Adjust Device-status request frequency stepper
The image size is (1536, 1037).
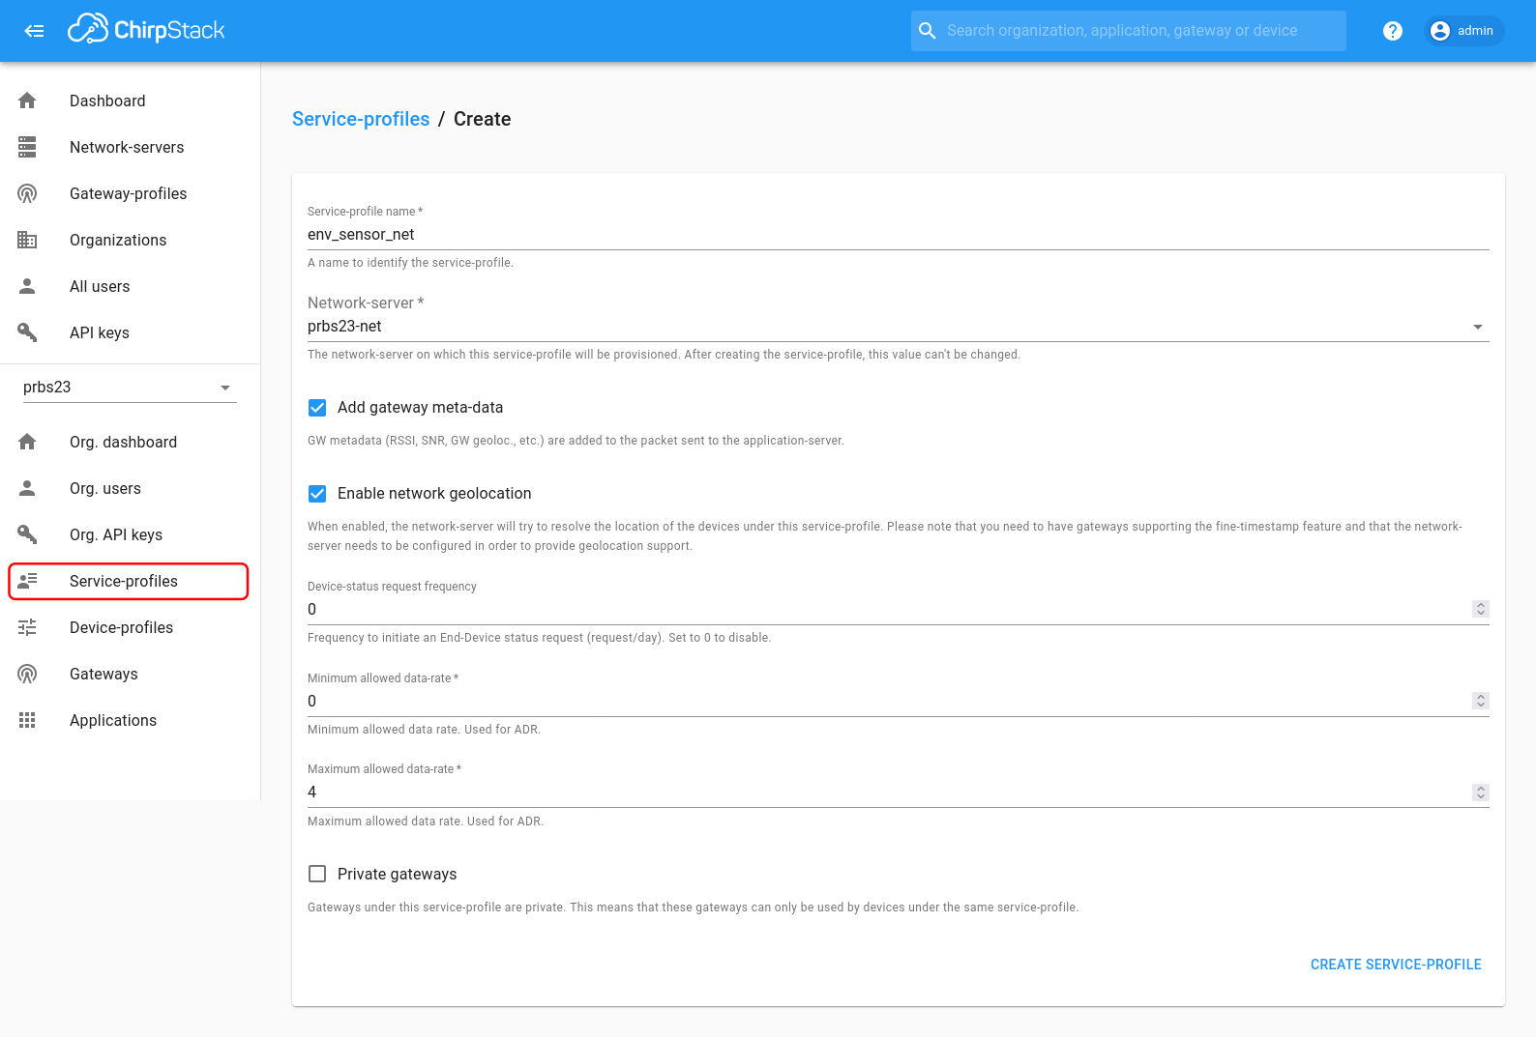pyautogui.click(x=1481, y=609)
